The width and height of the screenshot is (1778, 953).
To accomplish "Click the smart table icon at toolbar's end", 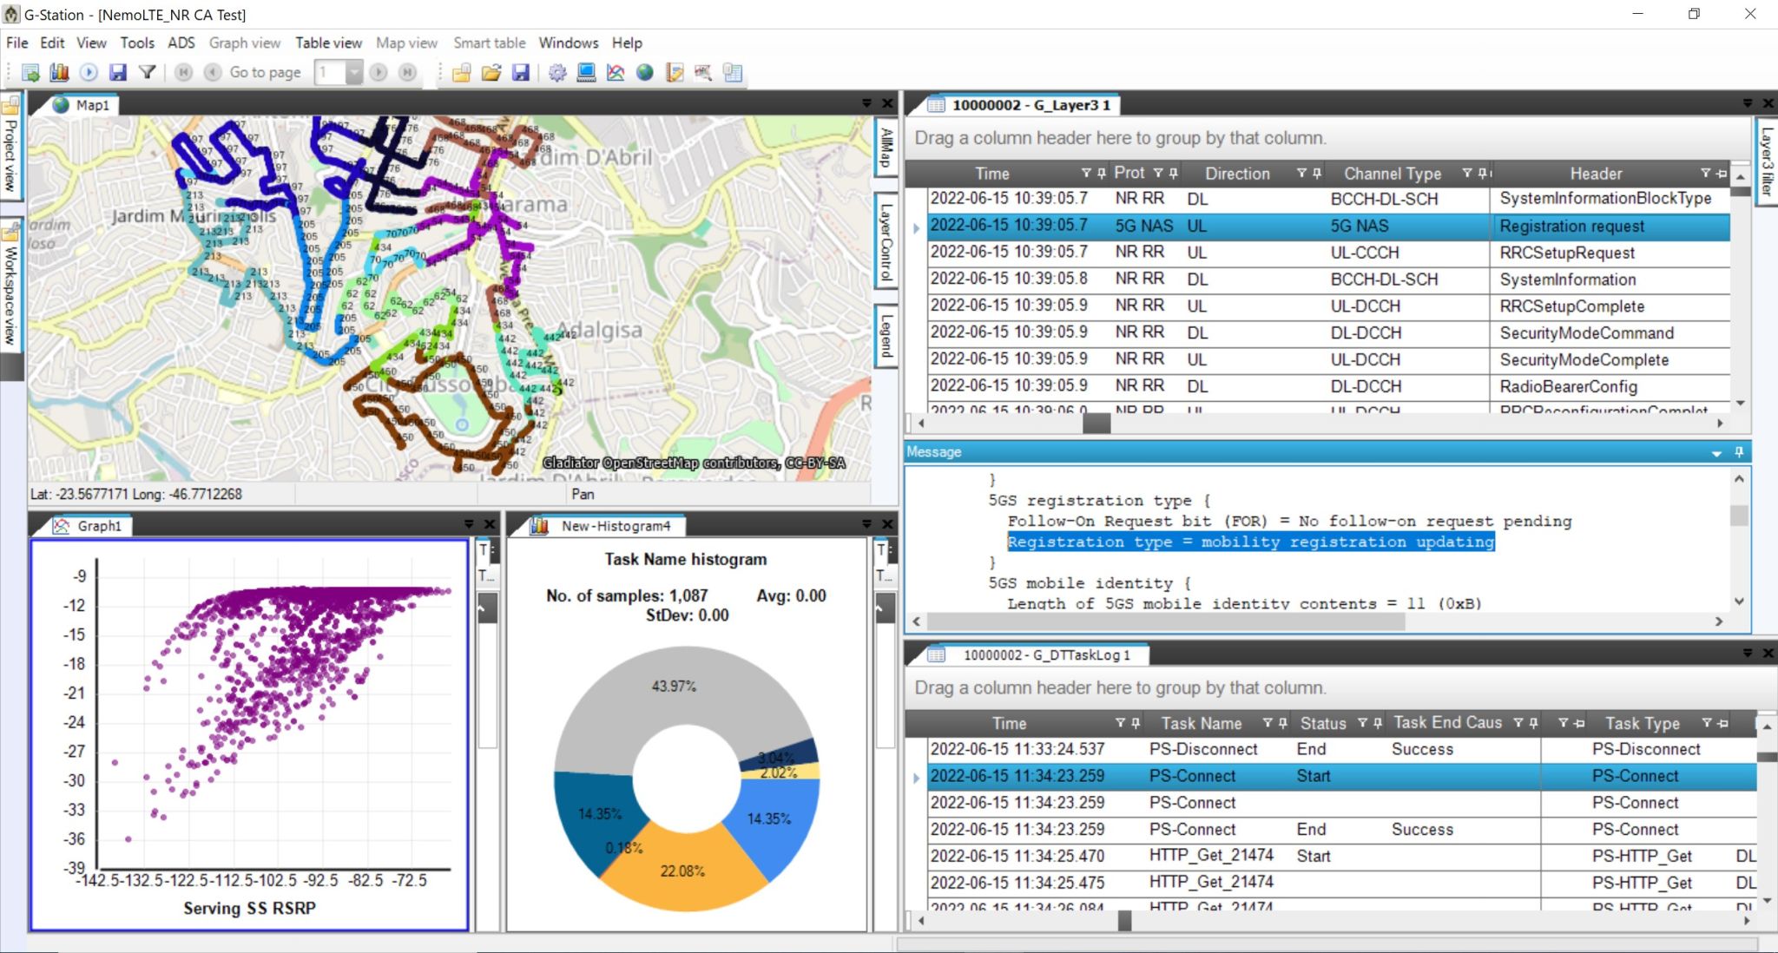I will [732, 73].
